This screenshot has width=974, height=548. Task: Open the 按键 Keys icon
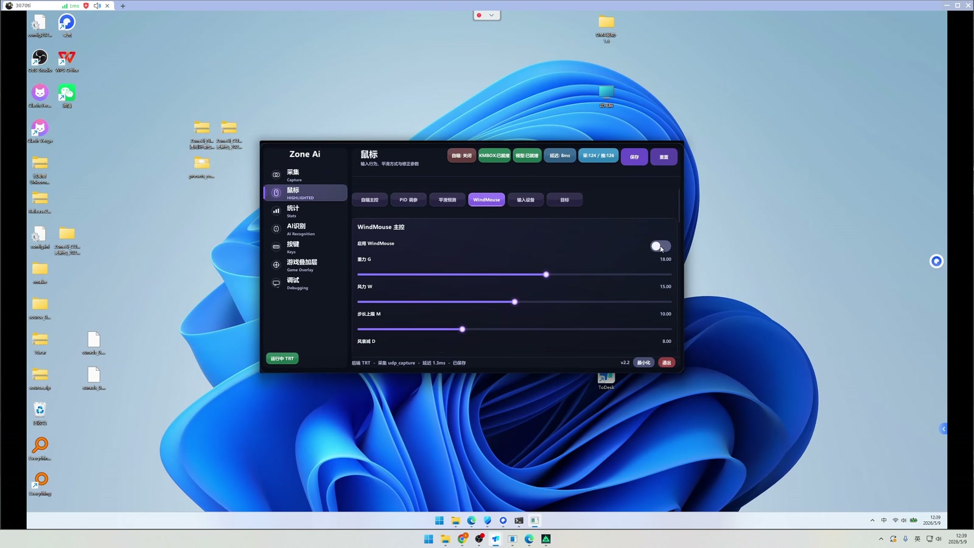click(x=276, y=247)
